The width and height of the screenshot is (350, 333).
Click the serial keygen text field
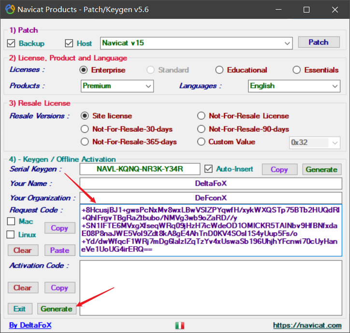click(x=140, y=169)
